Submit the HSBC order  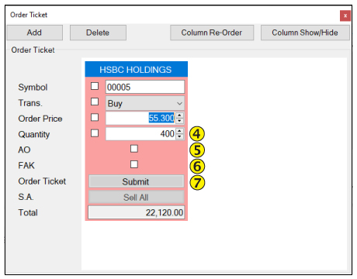pos(136,181)
